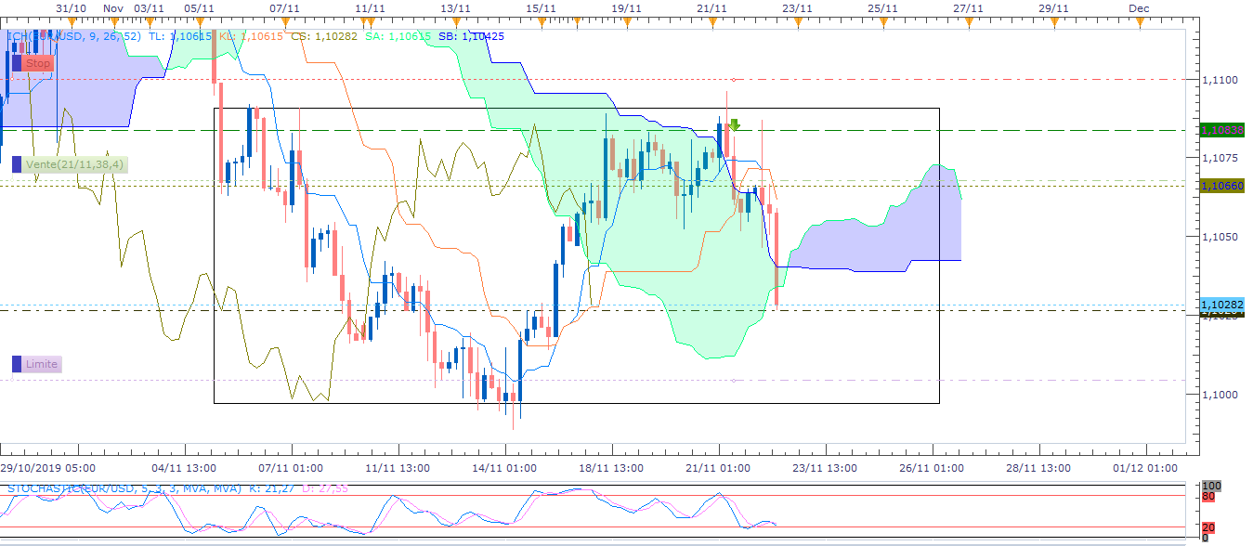
Task: Click the stochastic 100 level label
Action: (1211, 486)
